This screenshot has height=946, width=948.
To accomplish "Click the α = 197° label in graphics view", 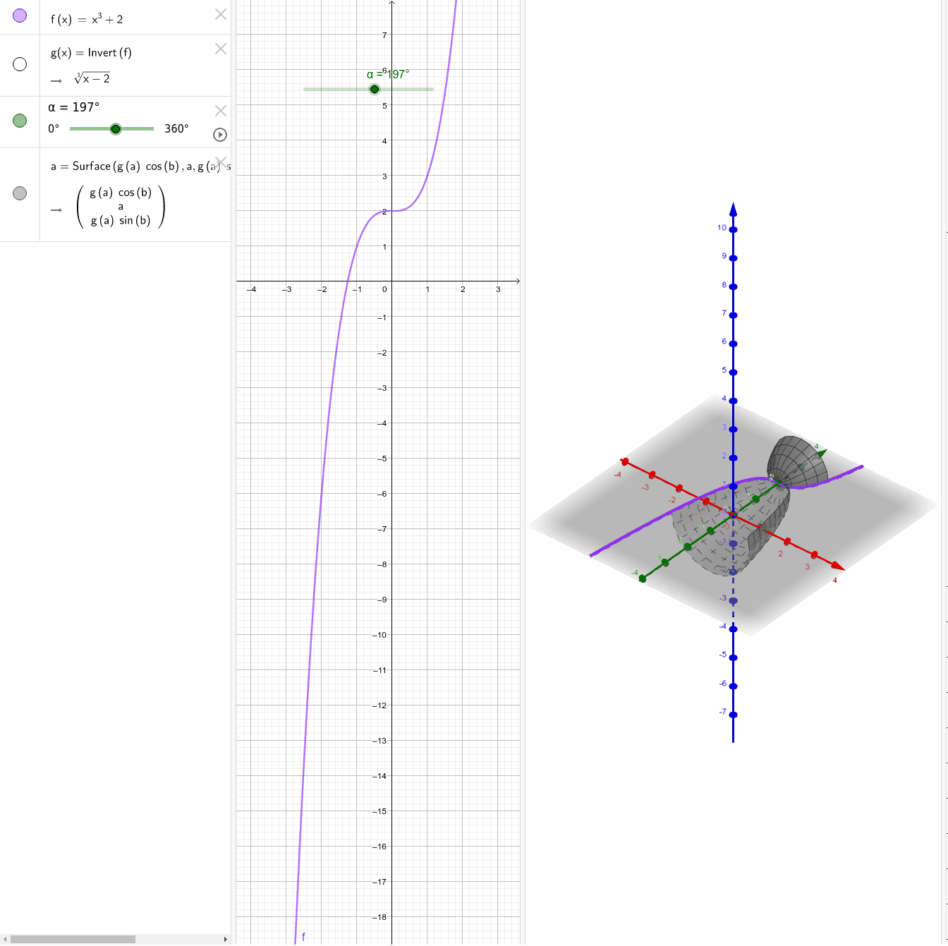I will pos(388,74).
